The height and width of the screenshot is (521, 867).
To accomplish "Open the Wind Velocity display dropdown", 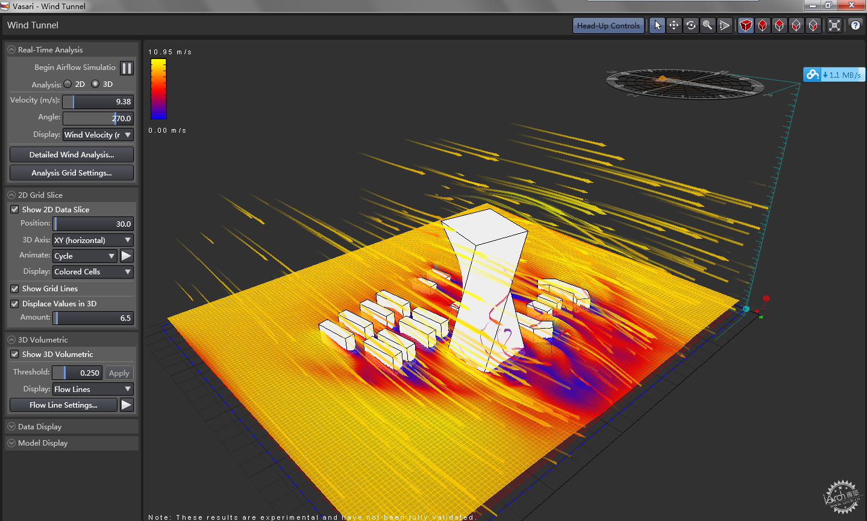I will (98, 134).
